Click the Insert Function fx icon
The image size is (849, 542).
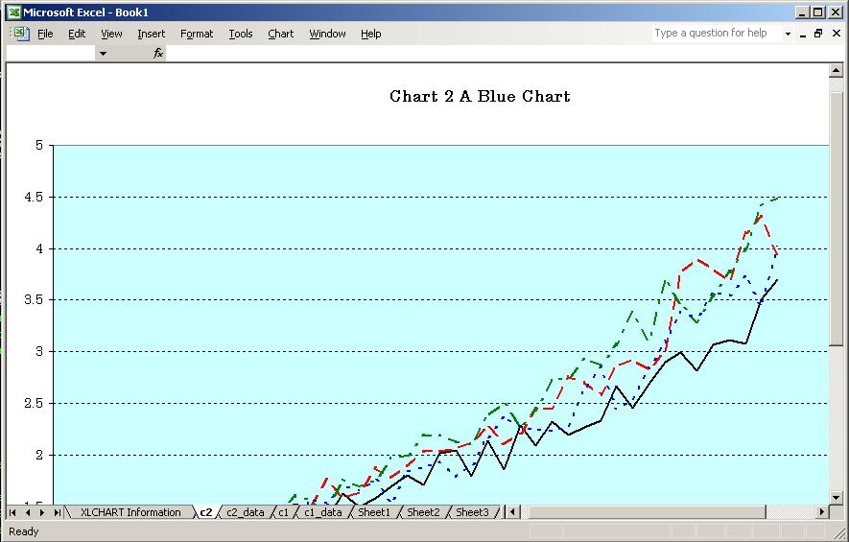coord(158,54)
